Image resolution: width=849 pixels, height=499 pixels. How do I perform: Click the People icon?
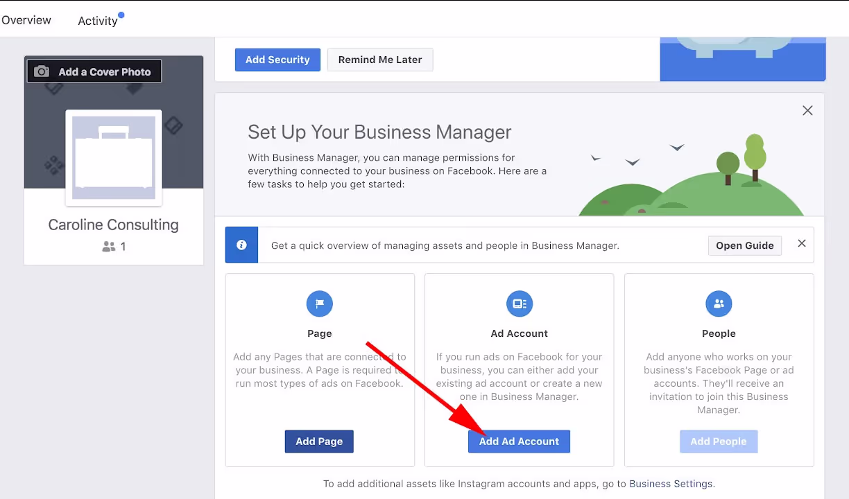tap(719, 304)
